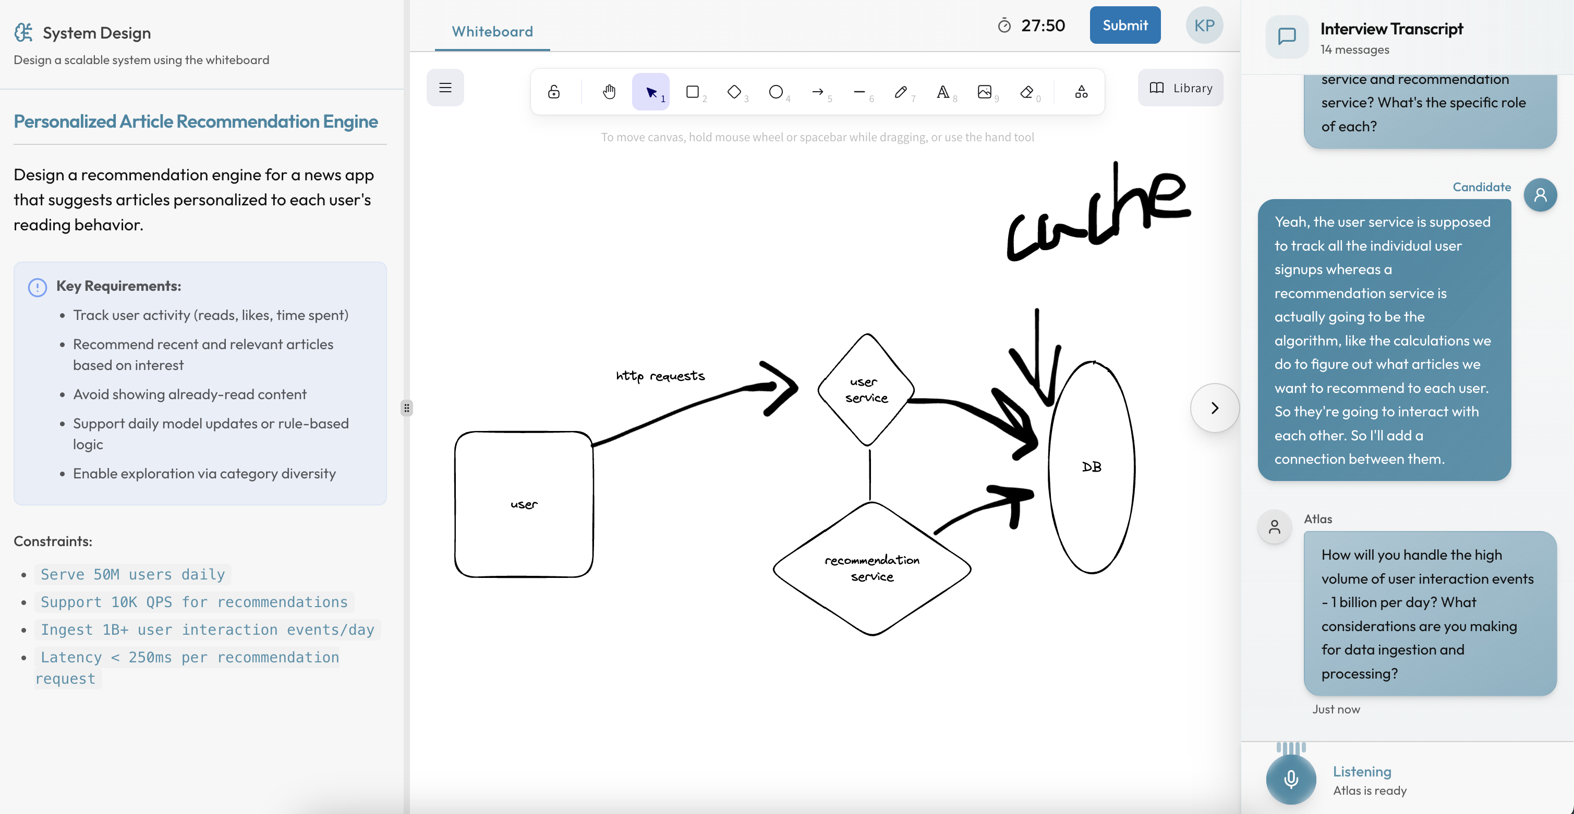Grab the left panel resize handle
Viewport: 1574px width, 814px height.
pyautogui.click(x=406, y=408)
